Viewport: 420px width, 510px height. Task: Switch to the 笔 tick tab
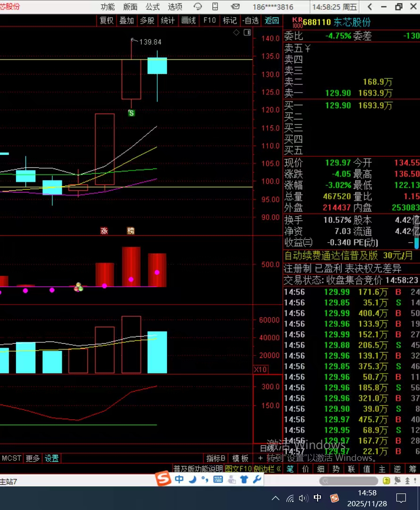(290, 469)
